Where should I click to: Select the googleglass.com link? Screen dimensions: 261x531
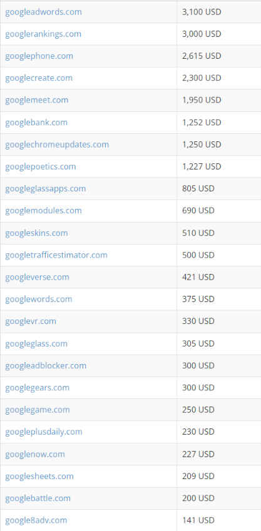click(36, 344)
